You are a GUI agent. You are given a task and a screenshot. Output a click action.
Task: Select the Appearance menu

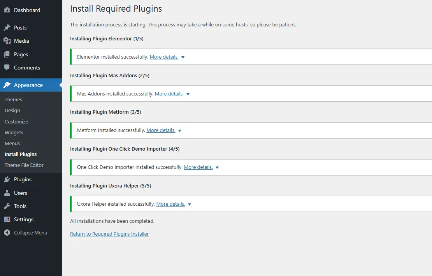[x=31, y=85]
